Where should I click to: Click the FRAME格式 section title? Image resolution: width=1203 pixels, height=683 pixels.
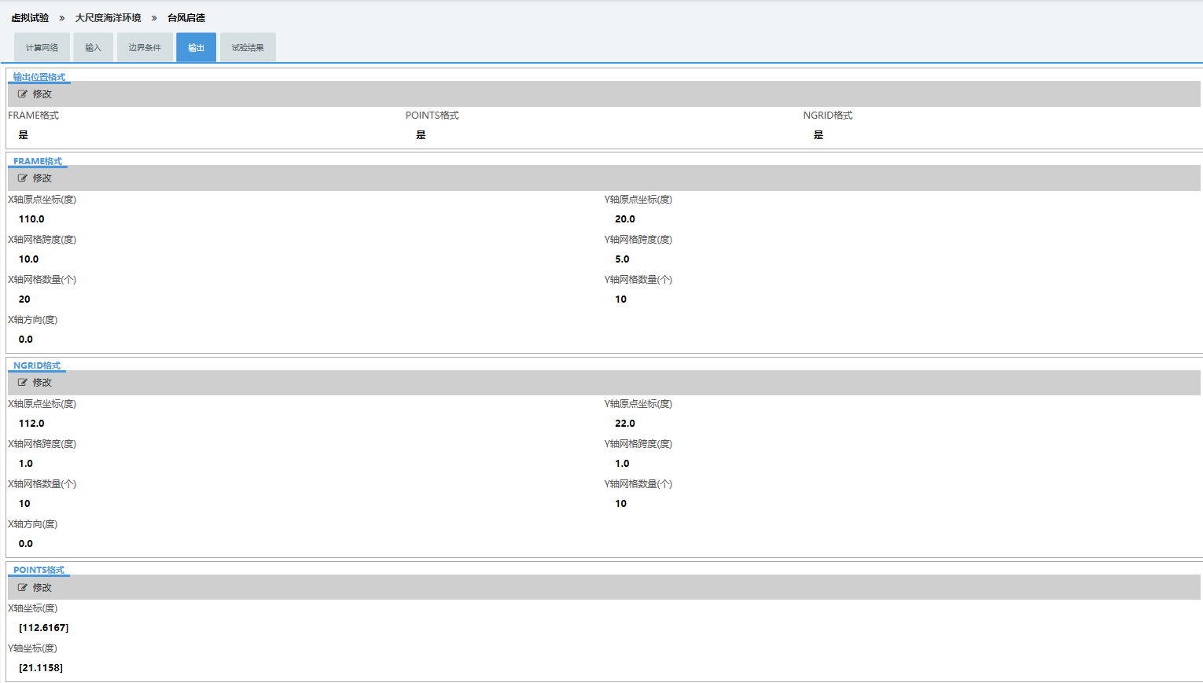(37, 161)
